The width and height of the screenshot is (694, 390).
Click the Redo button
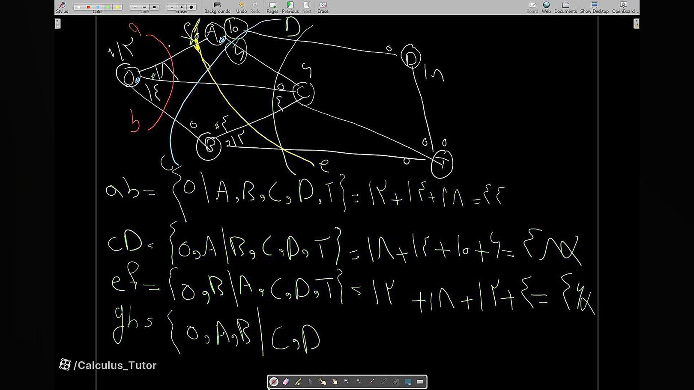pos(255,7)
